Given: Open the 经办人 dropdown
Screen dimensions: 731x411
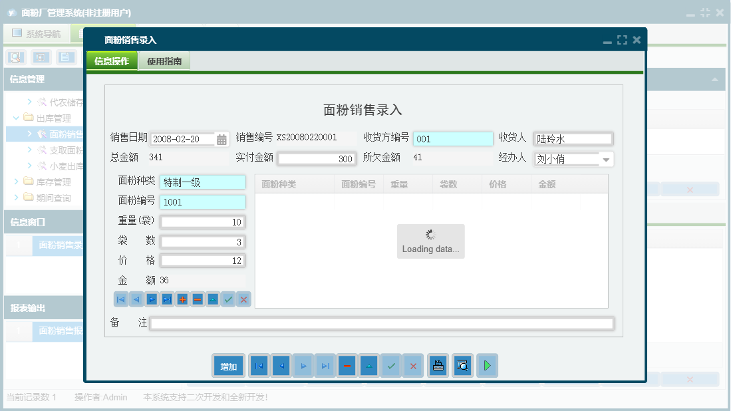Looking at the screenshot, I should pos(607,159).
